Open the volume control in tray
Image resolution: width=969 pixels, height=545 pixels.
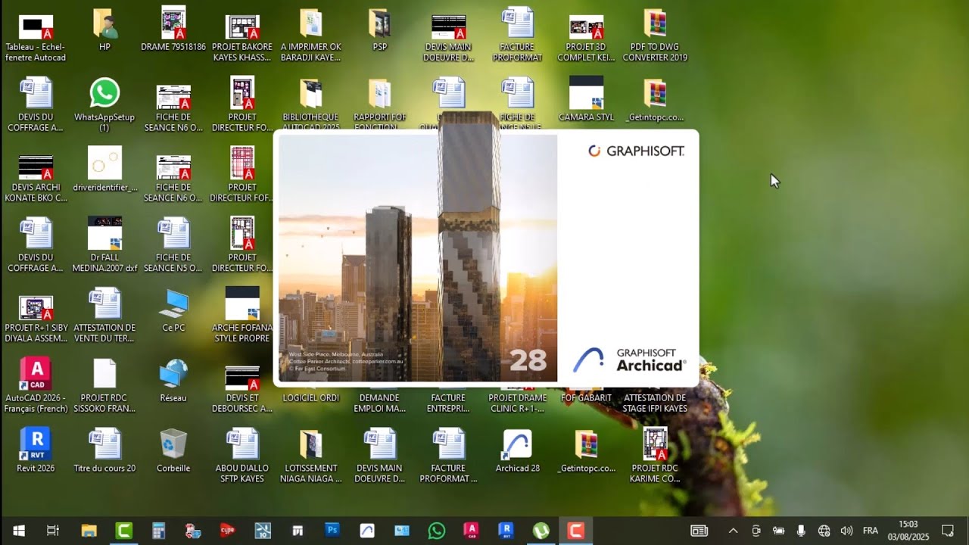(x=846, y=531)
